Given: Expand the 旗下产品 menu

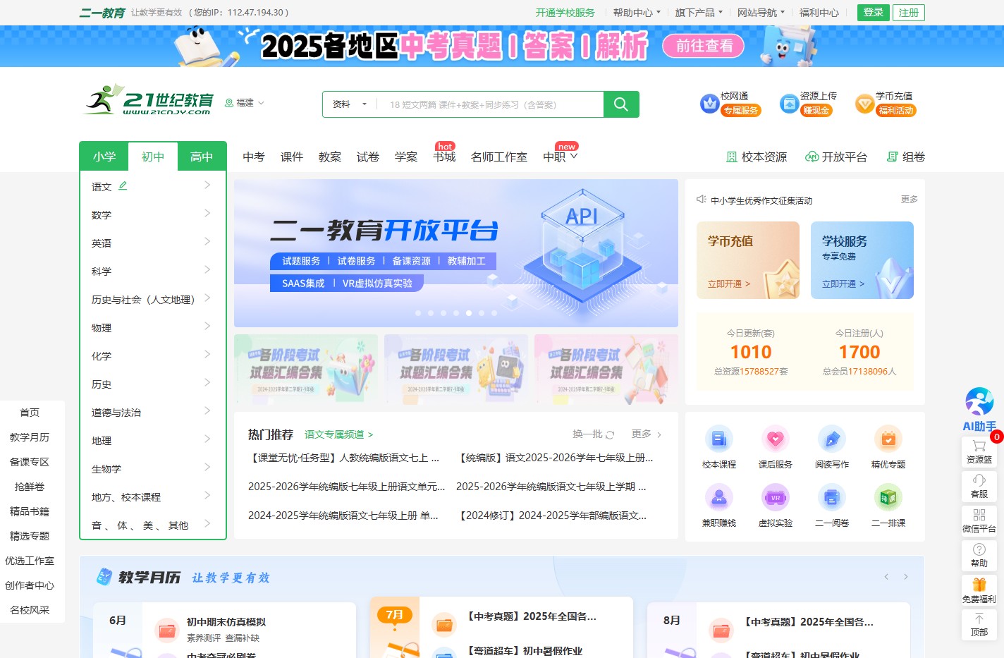Looking at the screenshot, I should tap(699, 13).
